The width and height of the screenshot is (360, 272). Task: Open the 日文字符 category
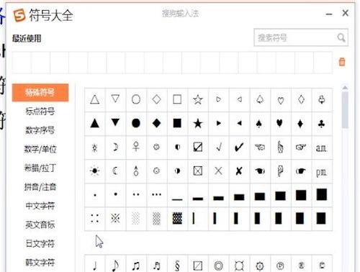[40, 244]
